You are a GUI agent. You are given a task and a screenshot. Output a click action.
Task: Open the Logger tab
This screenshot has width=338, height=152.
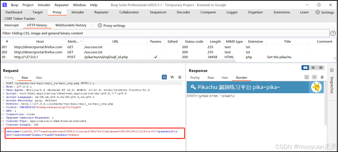click(232, 12)
